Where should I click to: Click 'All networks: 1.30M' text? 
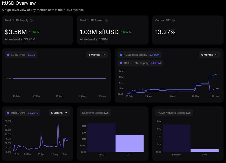[94, 39]
